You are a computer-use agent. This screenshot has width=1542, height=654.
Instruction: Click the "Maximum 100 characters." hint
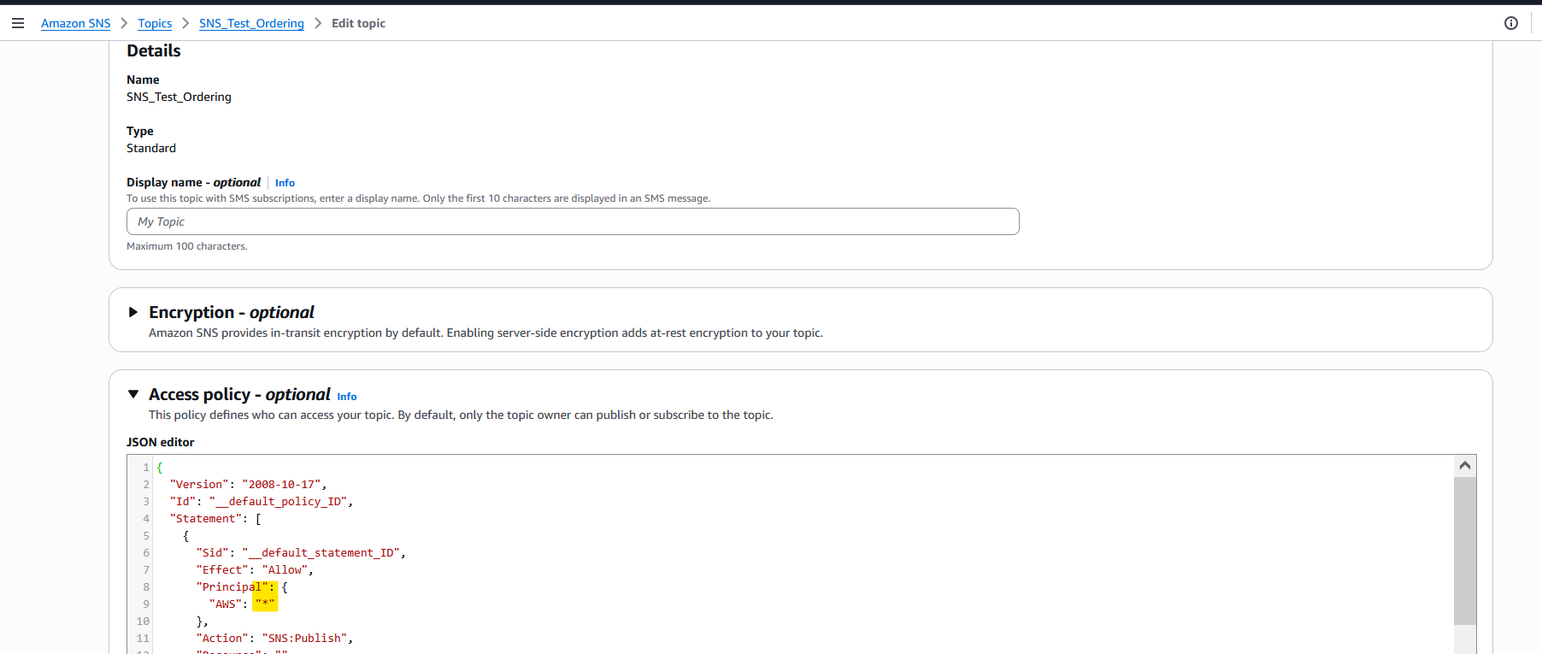click(187, 246)
